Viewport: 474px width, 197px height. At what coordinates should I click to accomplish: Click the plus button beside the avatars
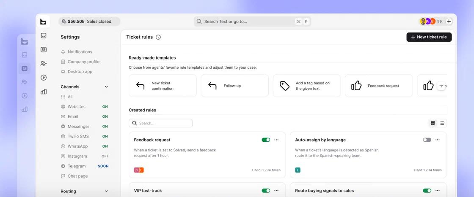point(449,22)
